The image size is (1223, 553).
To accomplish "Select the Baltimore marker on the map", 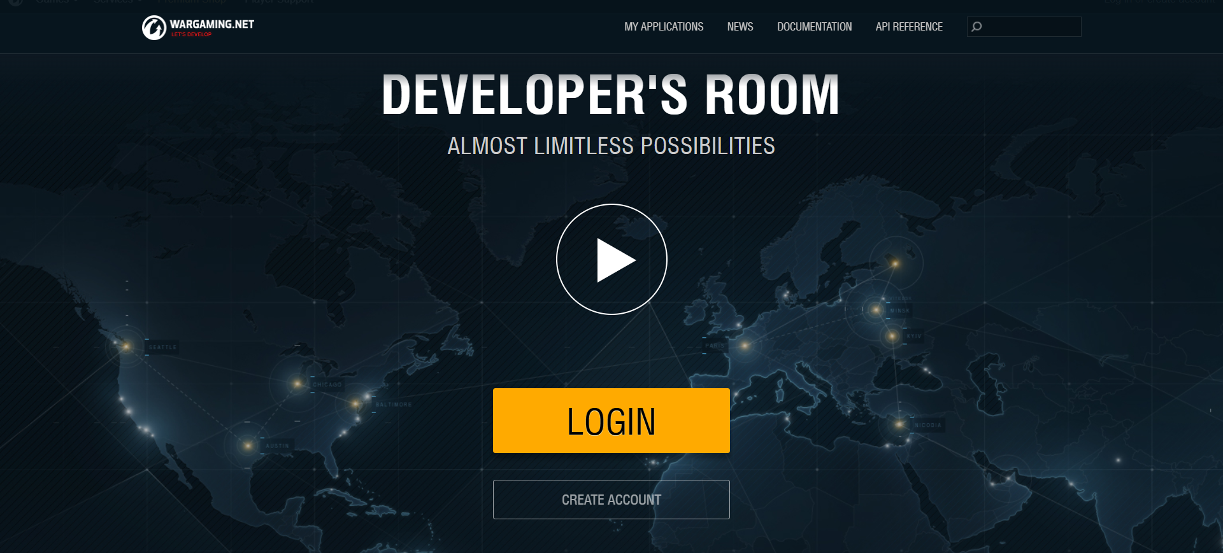I will (356, 403).
